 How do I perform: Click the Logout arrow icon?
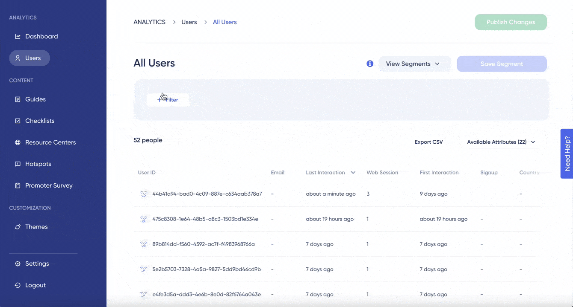(18, 285)
